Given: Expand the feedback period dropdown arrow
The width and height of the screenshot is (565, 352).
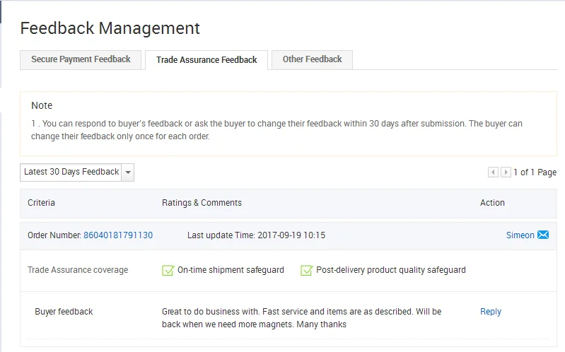Looking at the screenshot, I should [127, 172].
